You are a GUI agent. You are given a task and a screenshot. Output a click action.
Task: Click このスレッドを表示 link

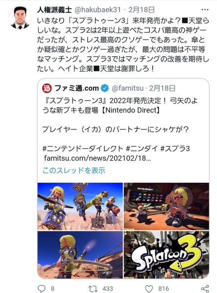pyautogui.click(x=74, y=170)
